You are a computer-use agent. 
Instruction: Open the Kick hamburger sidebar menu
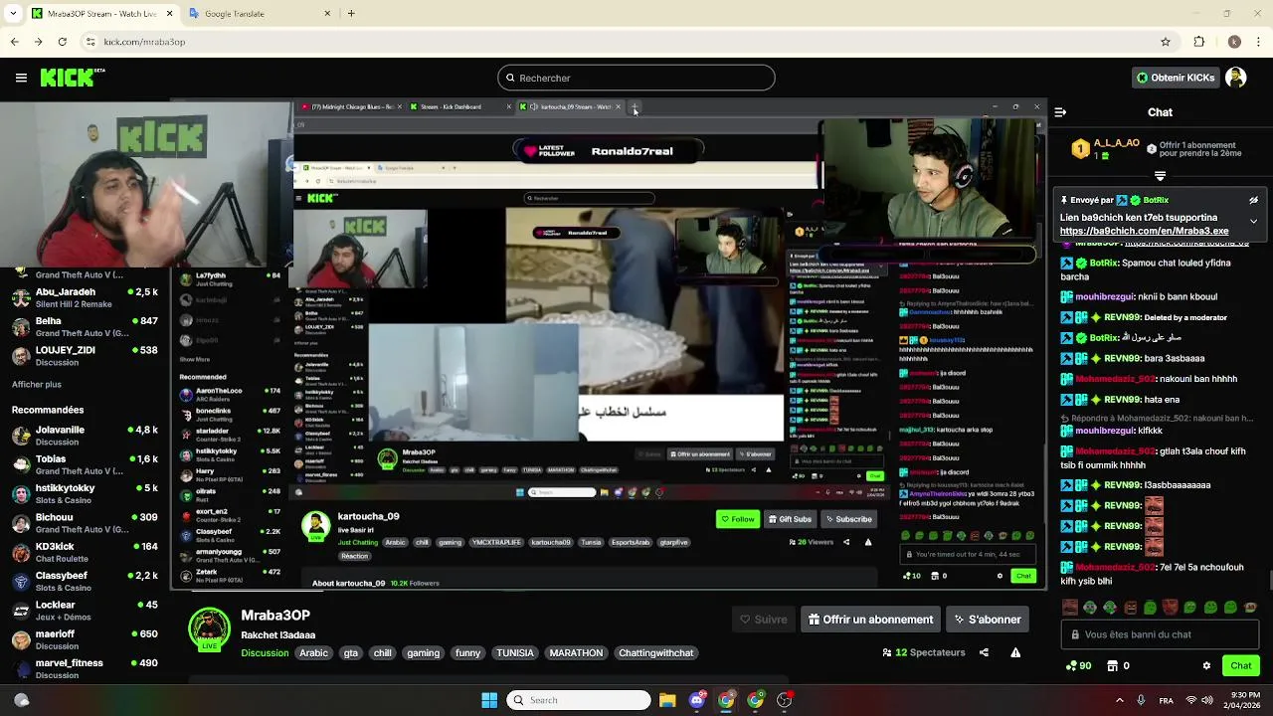tap(21, 78)
